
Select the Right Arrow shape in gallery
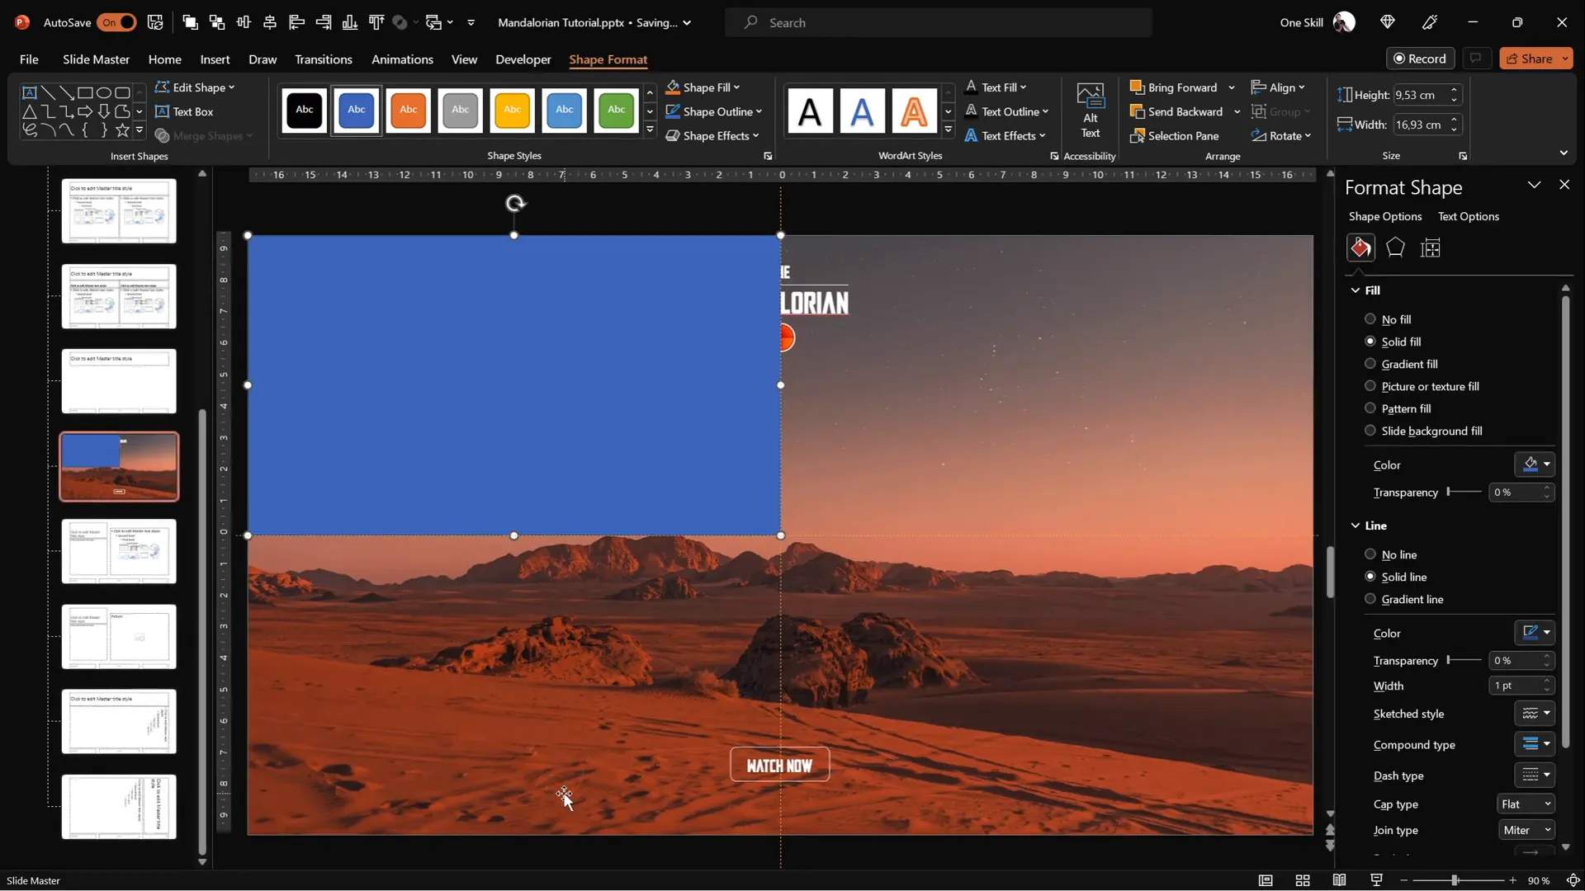point(85,111)
